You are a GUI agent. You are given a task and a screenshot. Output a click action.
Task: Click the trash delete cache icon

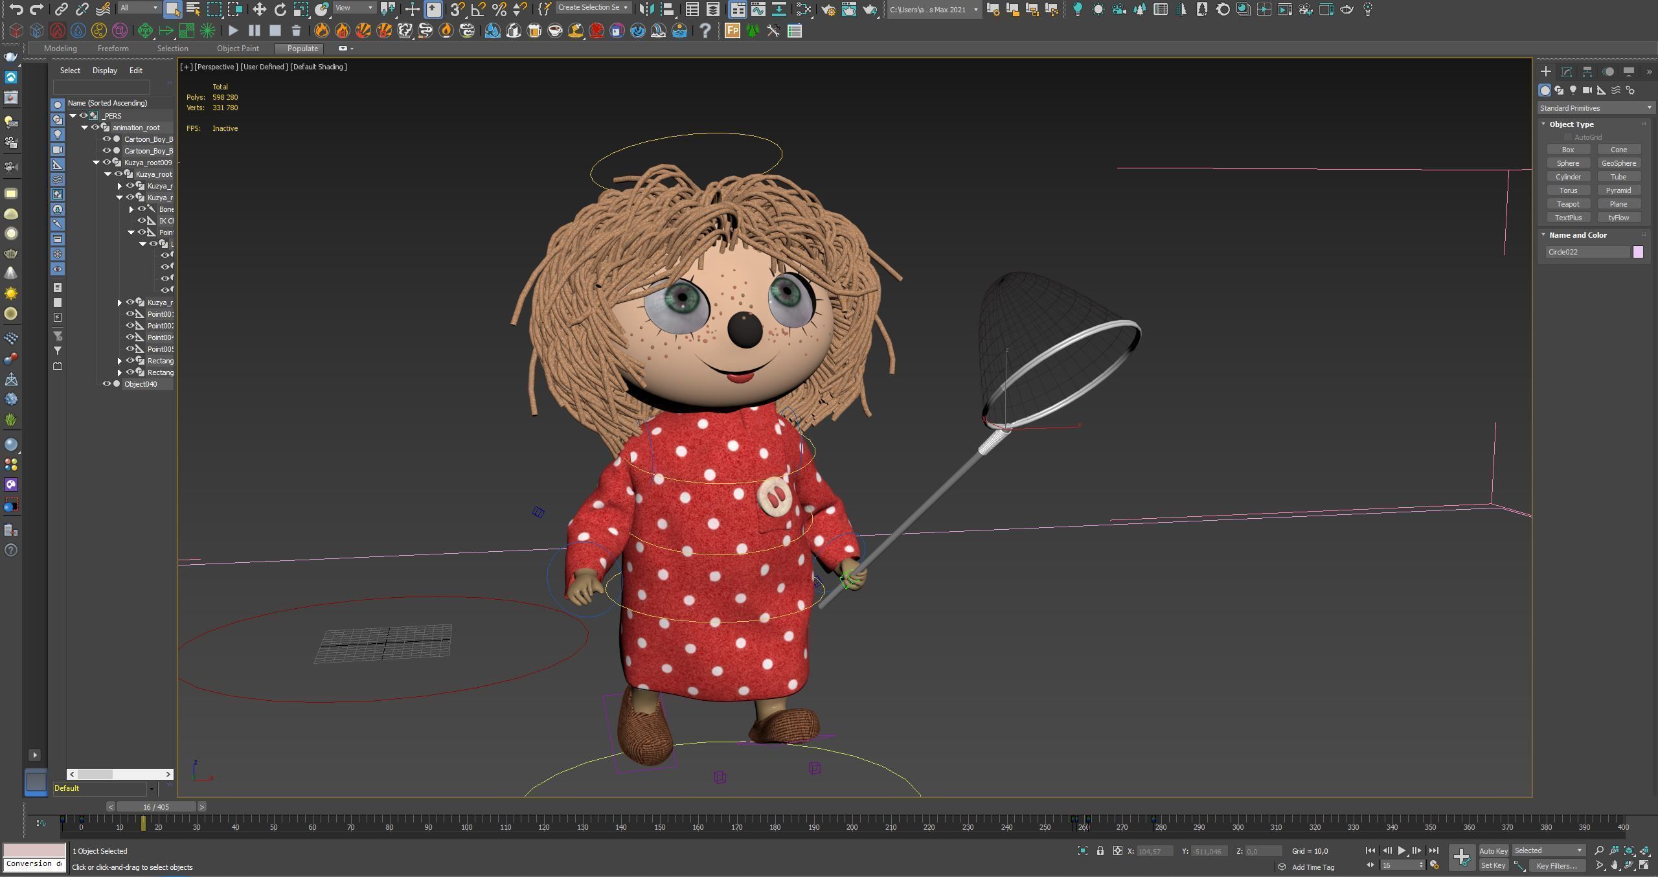click(296, 30)
